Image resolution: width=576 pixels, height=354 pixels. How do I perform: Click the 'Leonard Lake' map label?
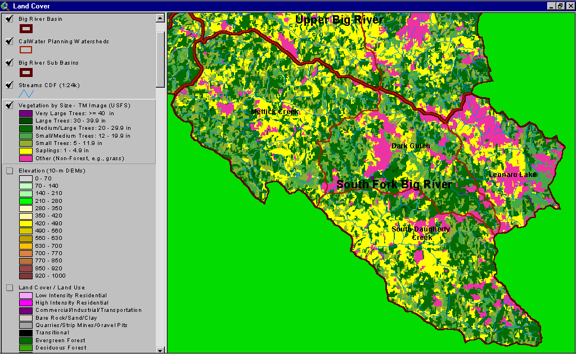(513, 175)
